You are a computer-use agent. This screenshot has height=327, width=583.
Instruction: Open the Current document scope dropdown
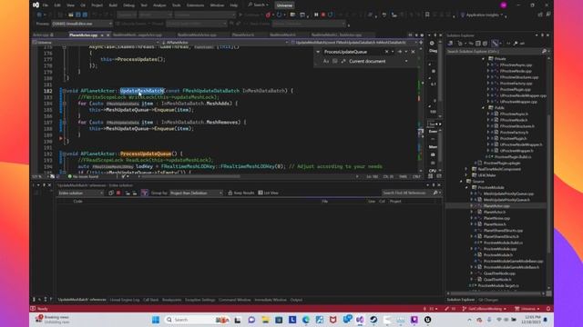pyautogui.click(x=378, y=61)
